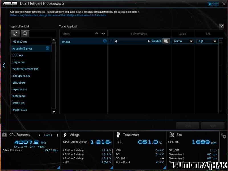
Task: Expand the CPU Frequency panel corner arrow
Action: pos(58,168)
